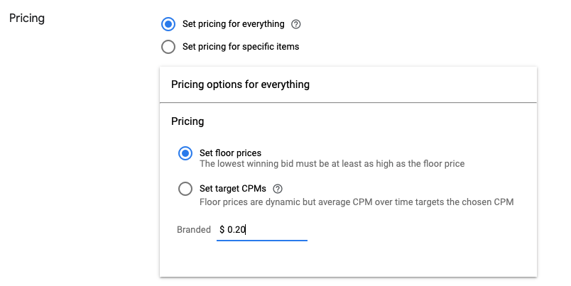The width and height of the screenshot is (571, 286).
Task: Click the Pricing section title at far left
Action: tap(27, 18)
